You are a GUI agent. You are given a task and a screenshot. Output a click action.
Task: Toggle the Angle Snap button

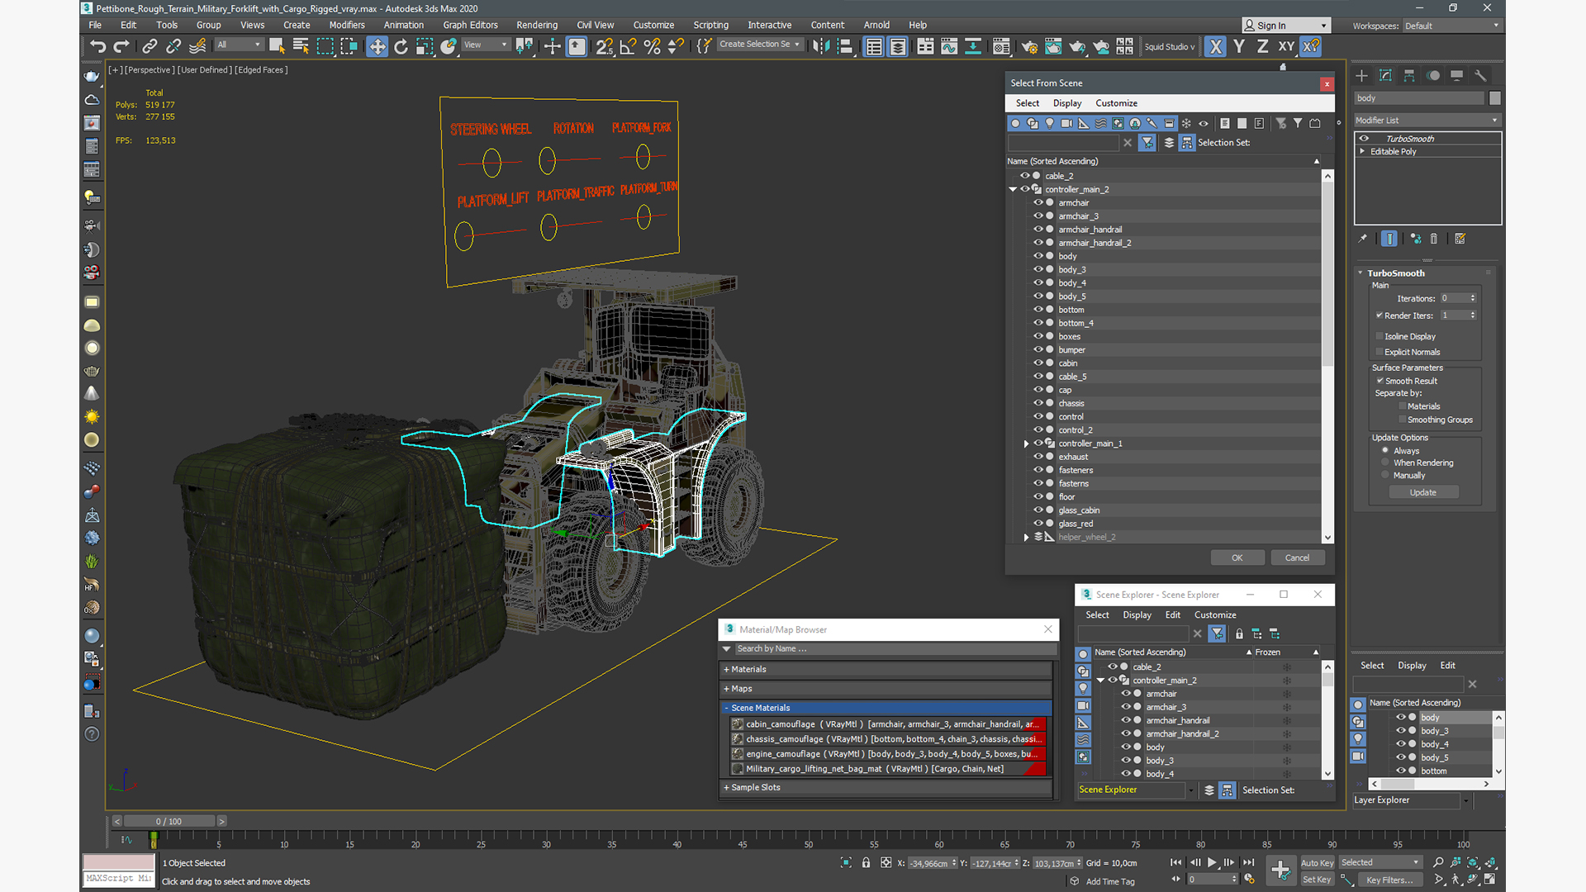click(629, 46)
